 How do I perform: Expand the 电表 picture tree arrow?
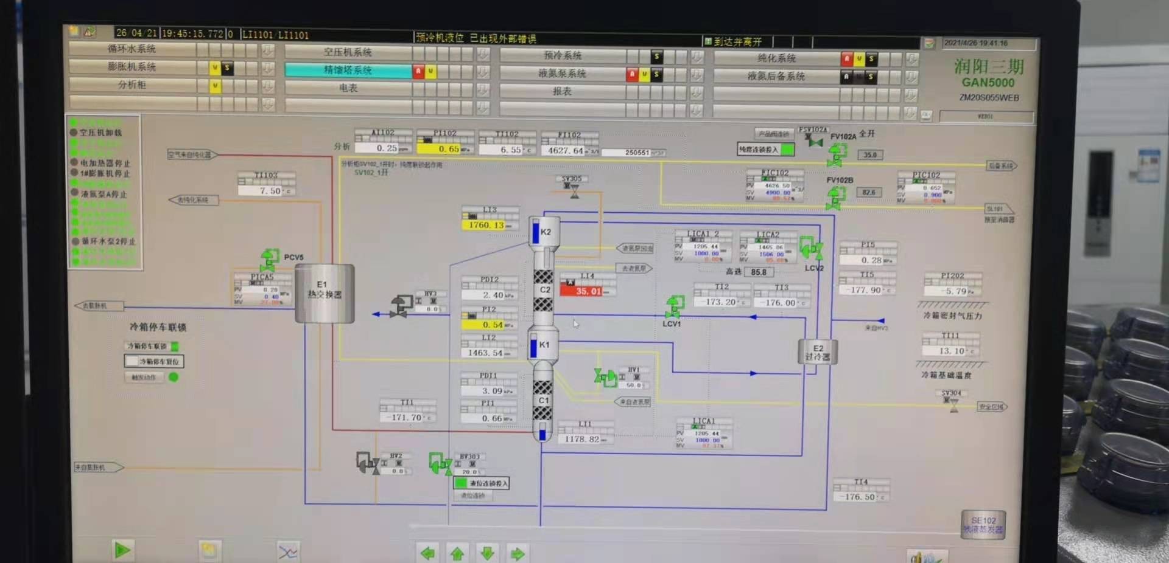[483, 90]
